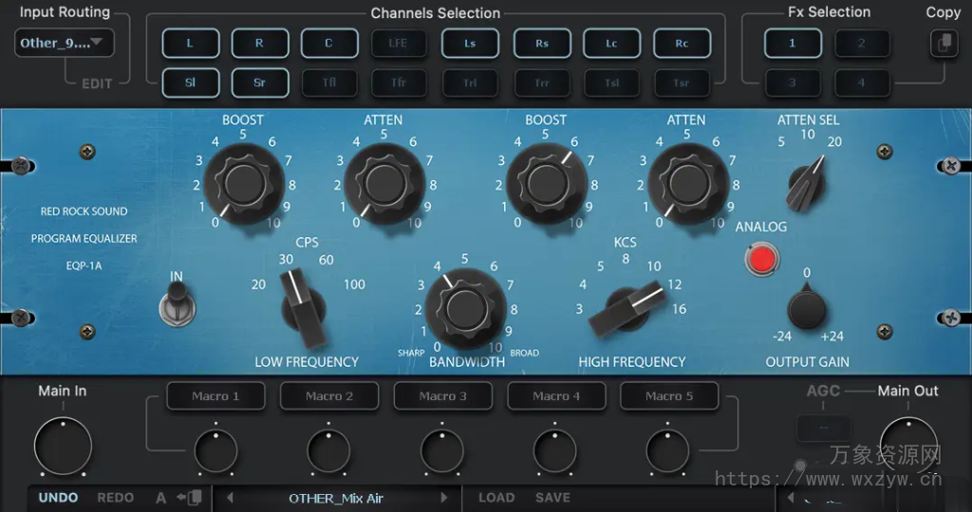Viewport: 972px width, 512px height.
Task: Click LOAD preset button
Action: [496, 498]
